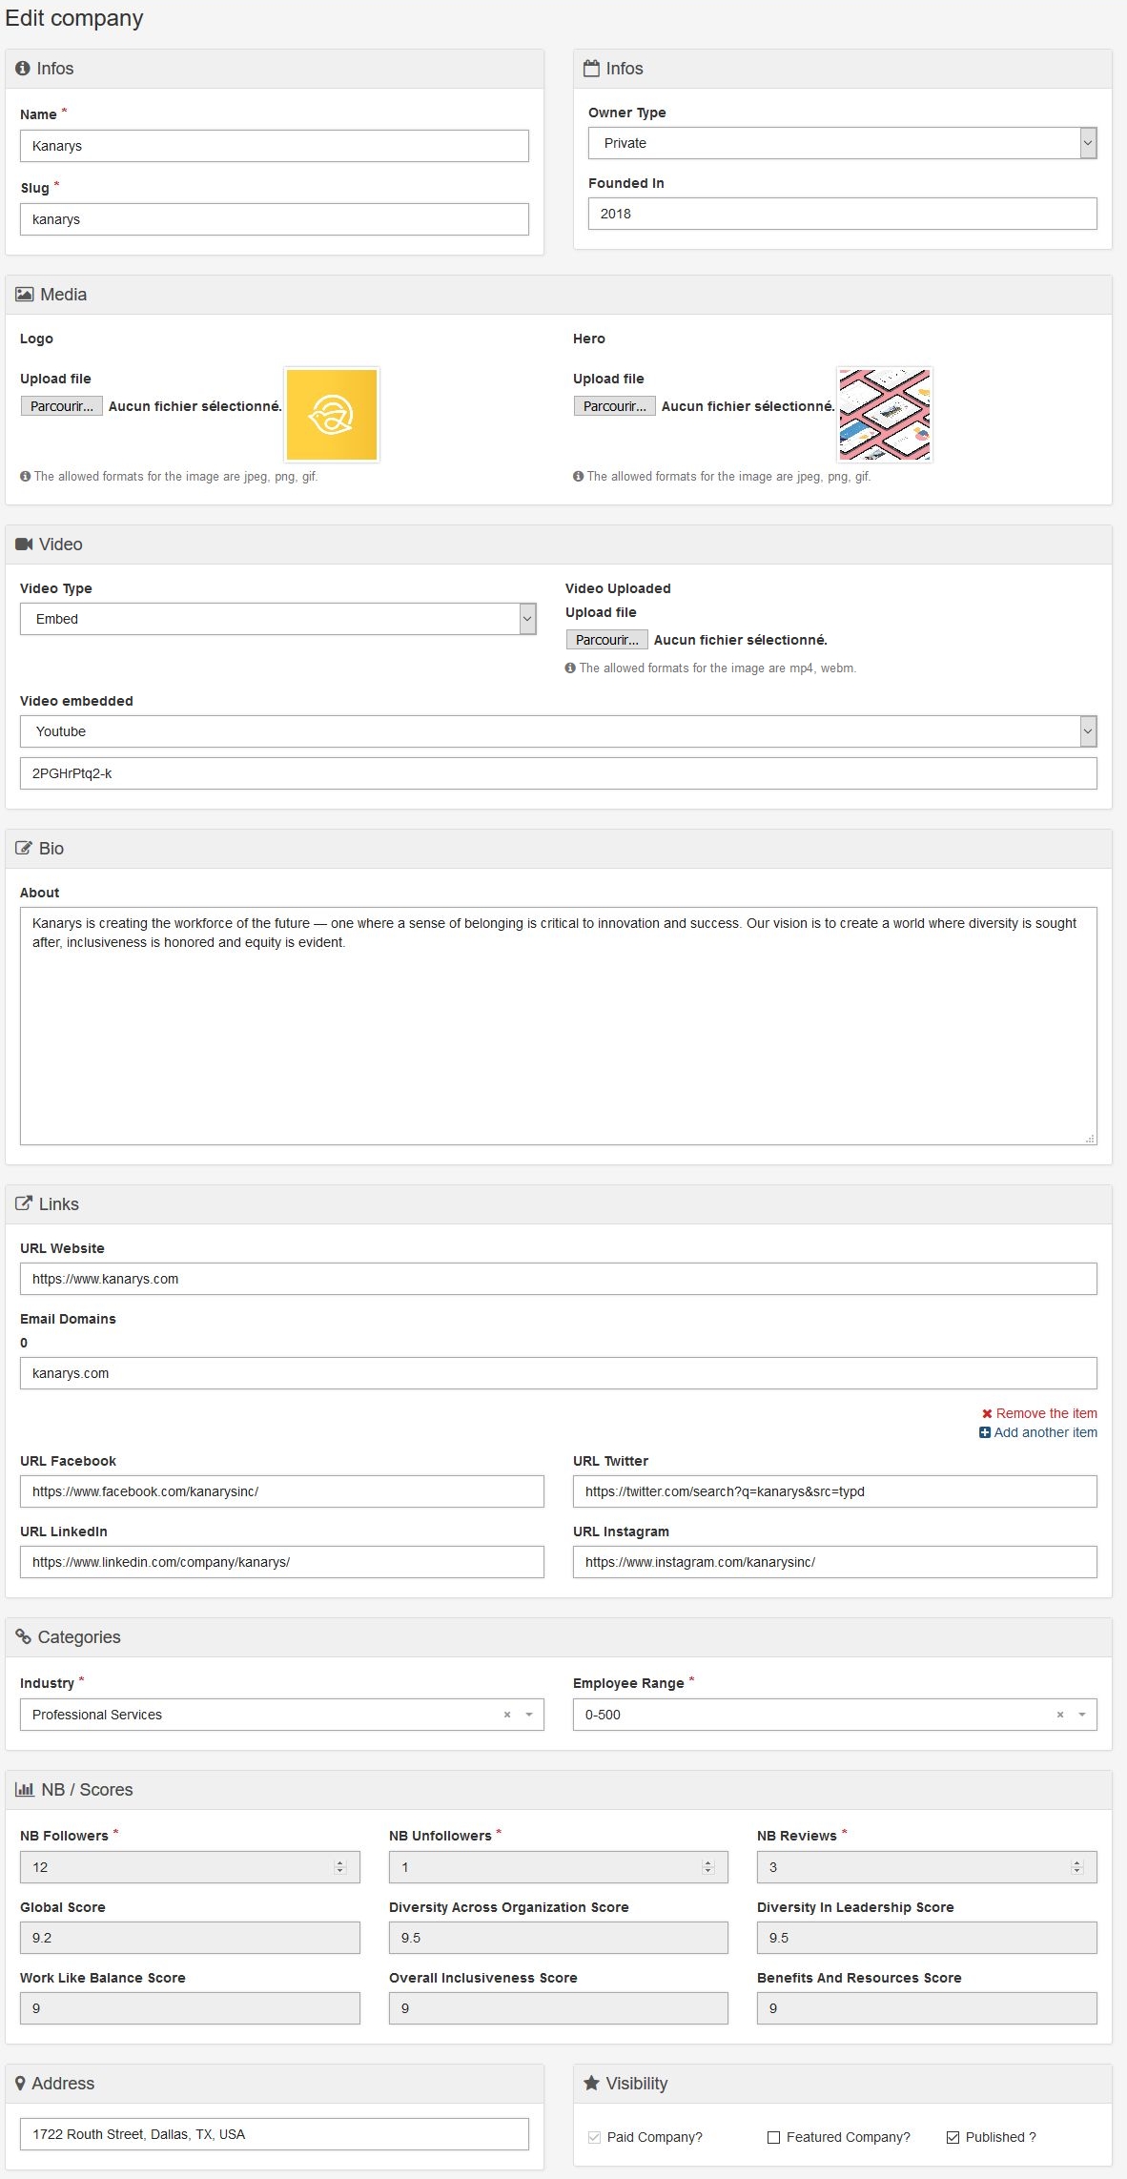
Task: Clear the 0-500 employee range selection
Action: click(x=1060, y=1715)
